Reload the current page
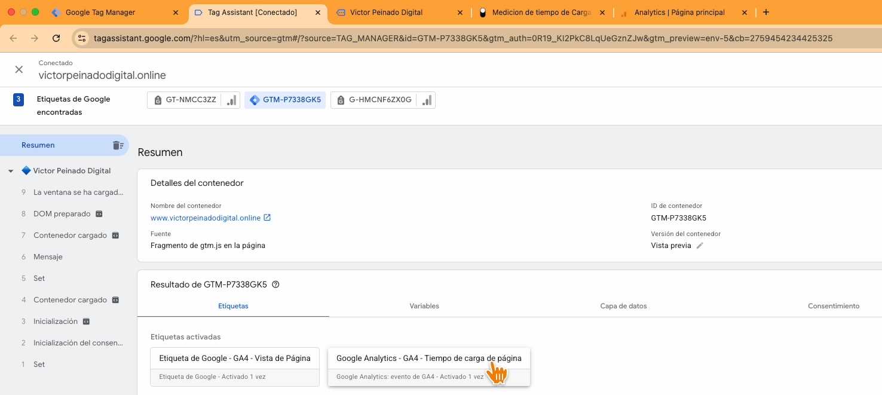882x395 pixels. point(56,38)
